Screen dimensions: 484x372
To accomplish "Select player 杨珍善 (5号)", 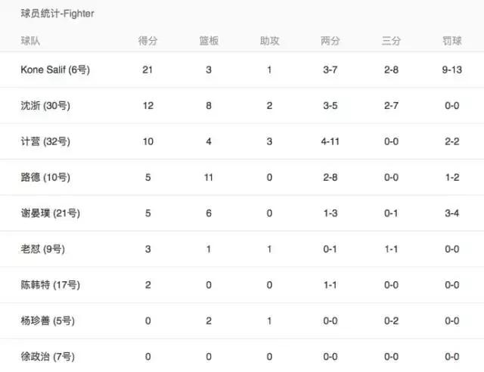I will tap(48, 321).
